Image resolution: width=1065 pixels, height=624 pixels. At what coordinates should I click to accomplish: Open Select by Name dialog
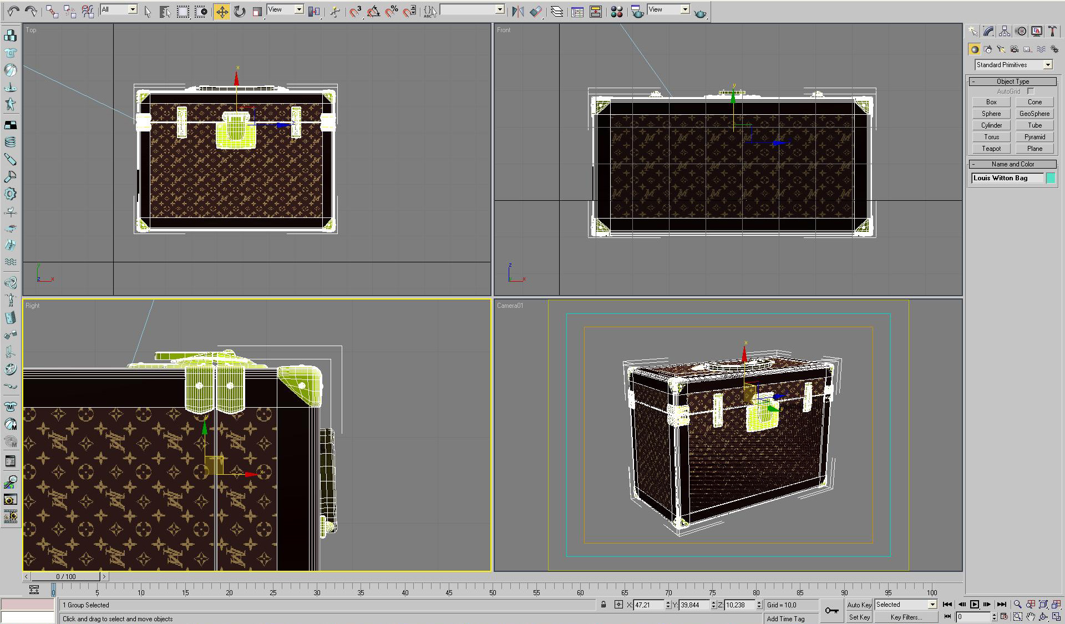point(165,11)
